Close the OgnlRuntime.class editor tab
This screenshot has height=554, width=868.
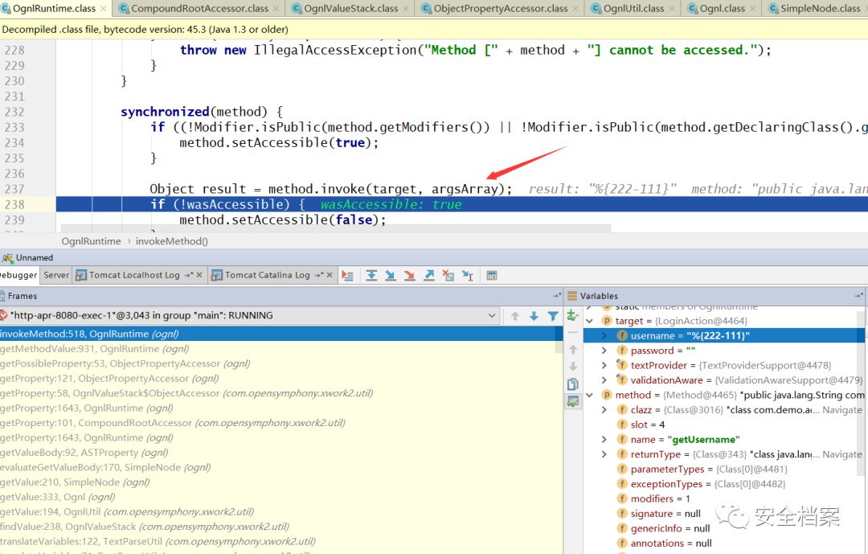pos(104,8)
